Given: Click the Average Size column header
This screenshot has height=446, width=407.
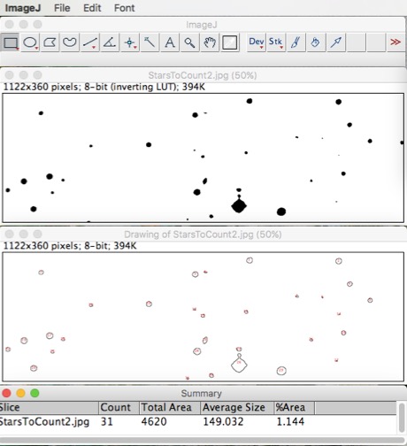Looking at the screenshot, I should click(237, 408).
